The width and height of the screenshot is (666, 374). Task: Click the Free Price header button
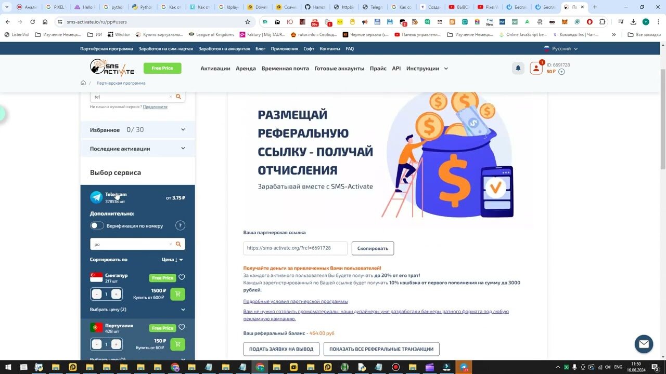coord(162,68)
